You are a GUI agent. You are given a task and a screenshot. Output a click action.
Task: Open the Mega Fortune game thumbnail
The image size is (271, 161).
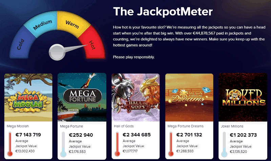[82, 98]
